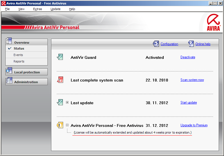
Task: Open Reports in the Overview sidebar
Action: pos(19,61)
